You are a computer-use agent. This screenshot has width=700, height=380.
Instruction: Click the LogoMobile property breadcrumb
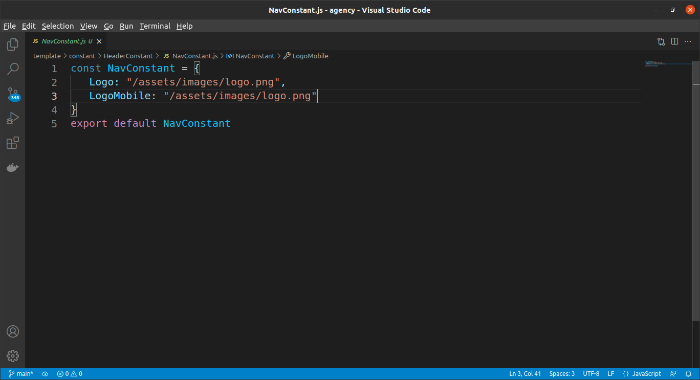[306, 56]
